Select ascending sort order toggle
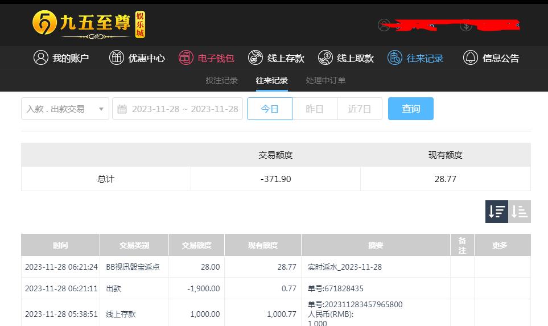The width and height of the screenshot is (548, 326). (520, 212)
